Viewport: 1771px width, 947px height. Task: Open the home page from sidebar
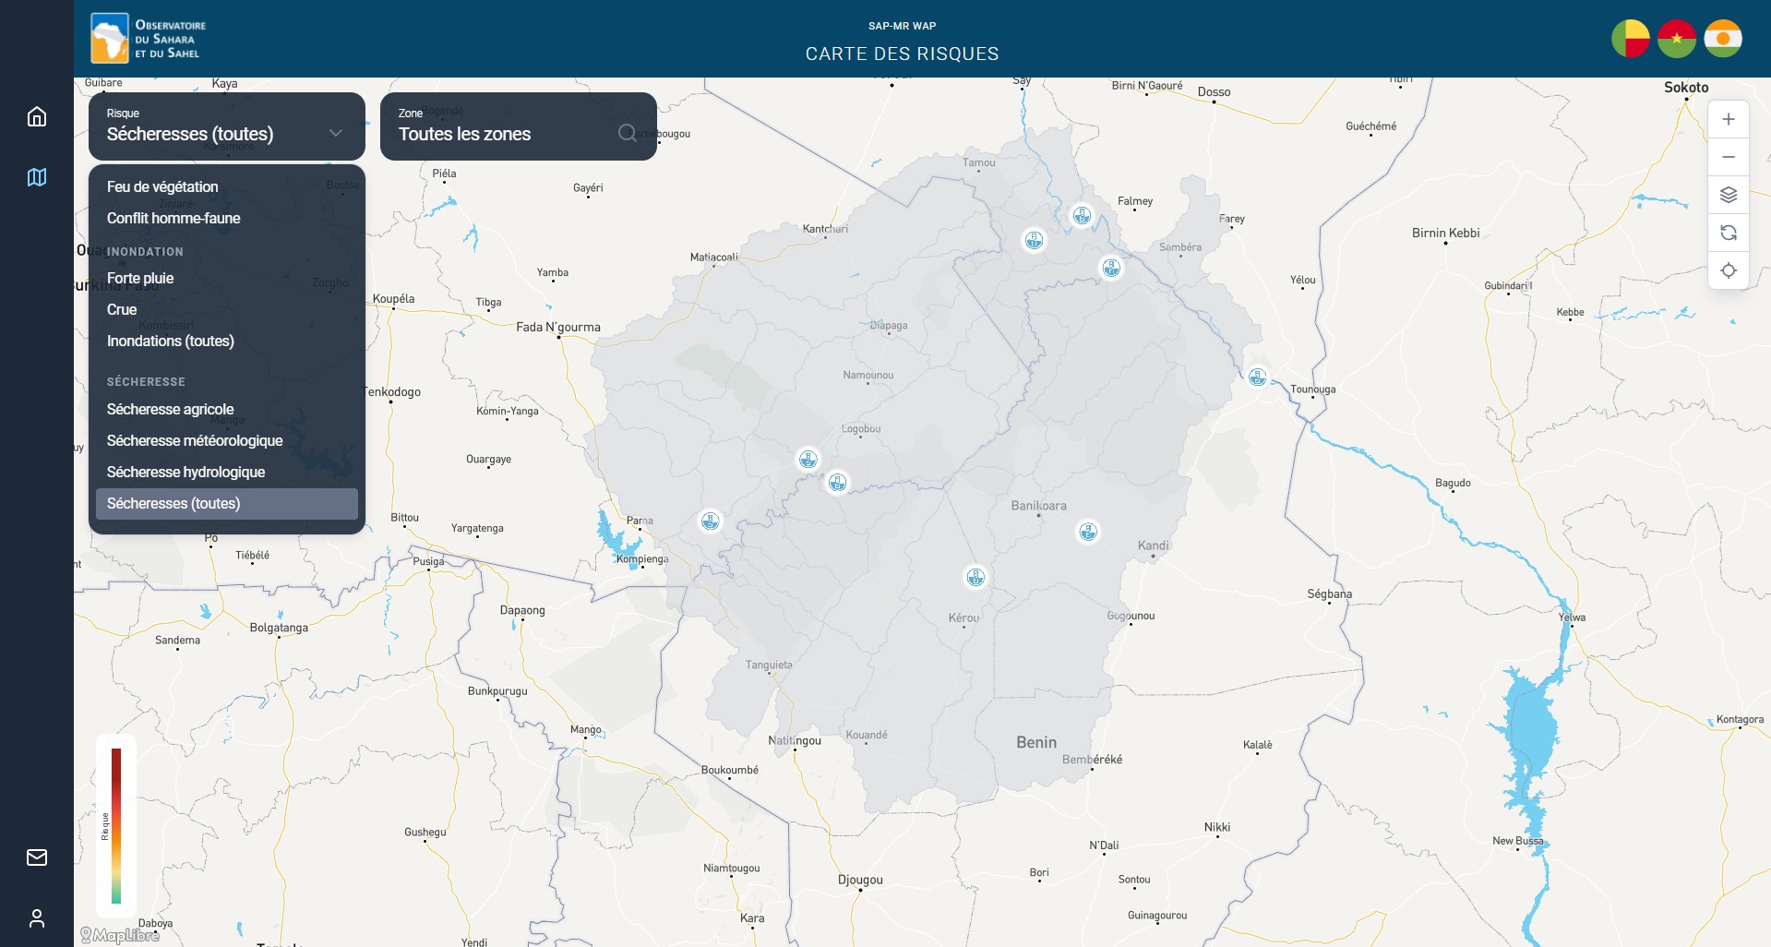point(37,116)
